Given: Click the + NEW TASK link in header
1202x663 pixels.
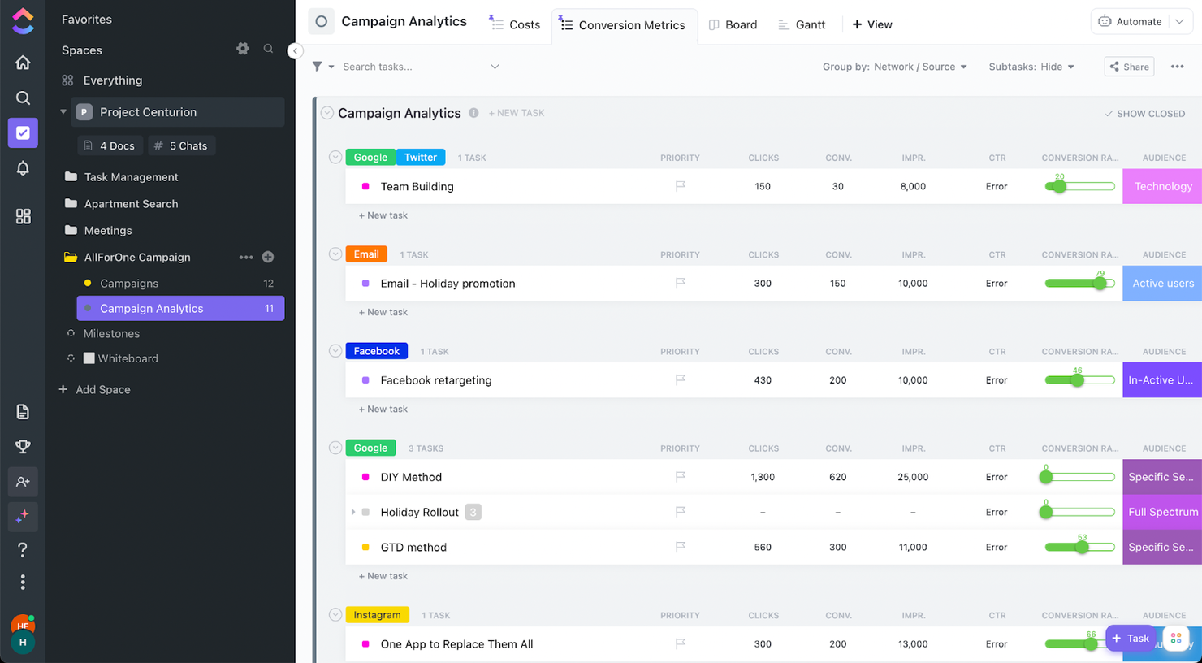Looking at the screenshot, I should 517,113.
